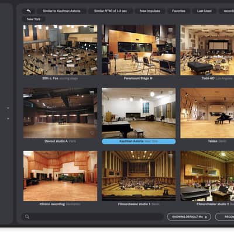Open menu icon on Clinton recording thumbnail
Screen dimensions: 234x234
tap(92, 156)
